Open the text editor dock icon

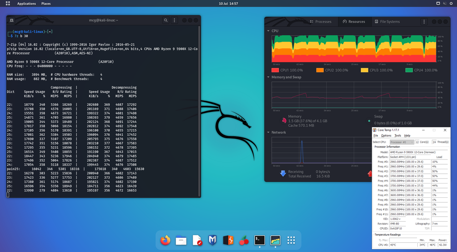(197, 240)
